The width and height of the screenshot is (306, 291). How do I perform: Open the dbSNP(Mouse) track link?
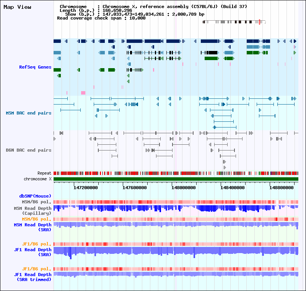pos(35,196)
